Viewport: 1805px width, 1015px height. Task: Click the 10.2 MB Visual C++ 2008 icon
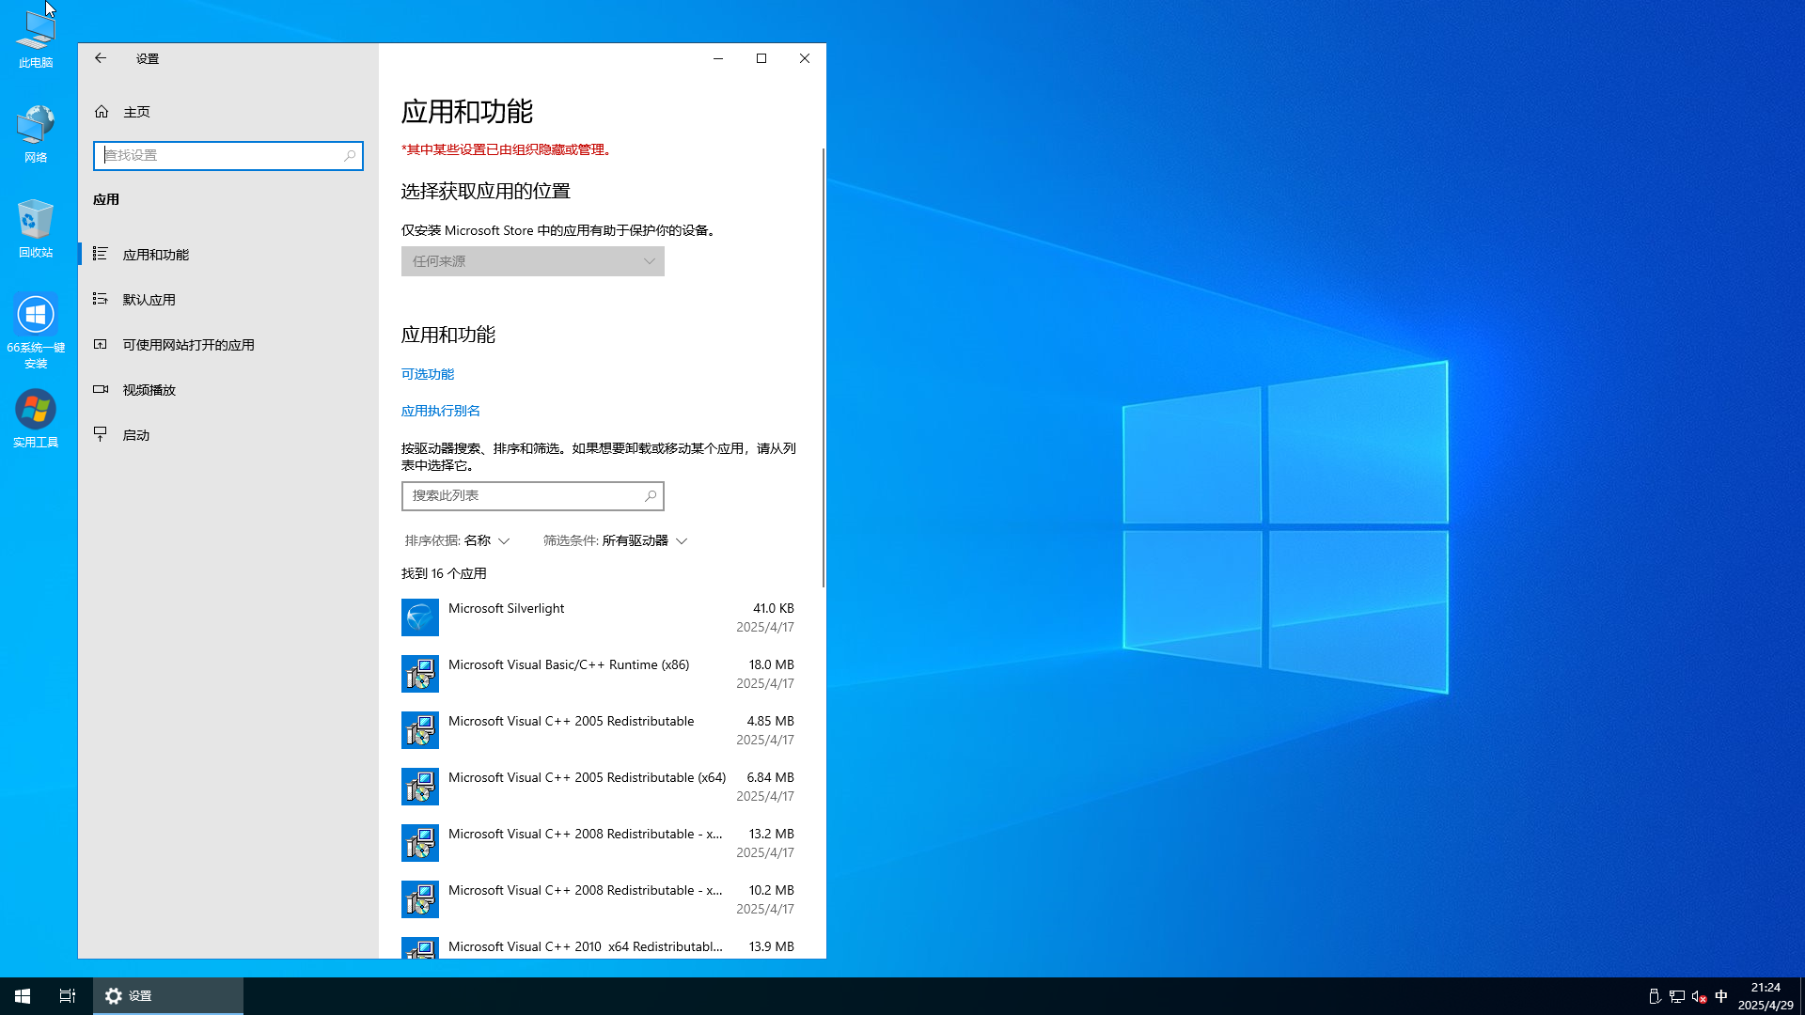pyautogui.click(x=420, y=899)
